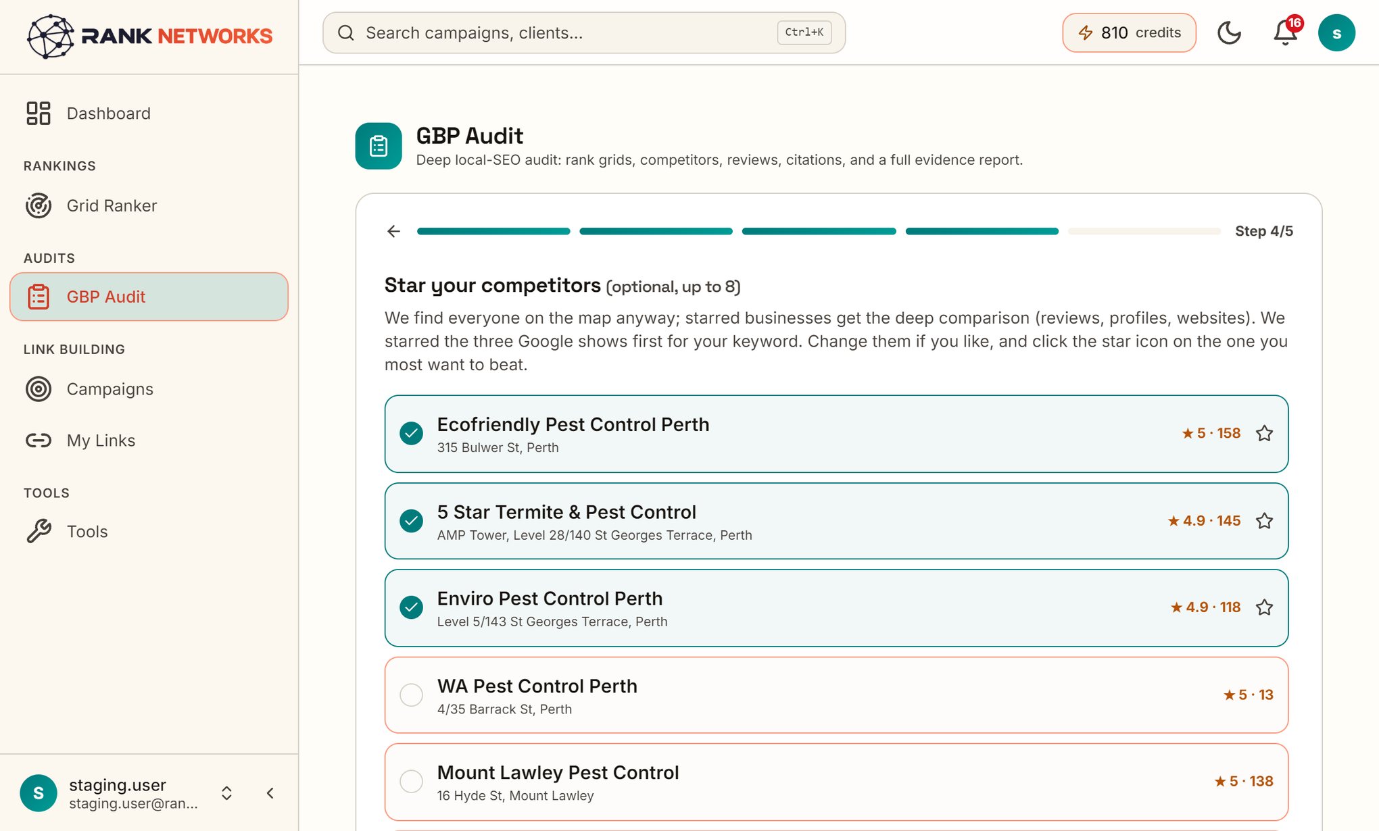Toggle dark mode moon icon
The width and height of the screenshot is (1379, 831).
click(1229, 32)
